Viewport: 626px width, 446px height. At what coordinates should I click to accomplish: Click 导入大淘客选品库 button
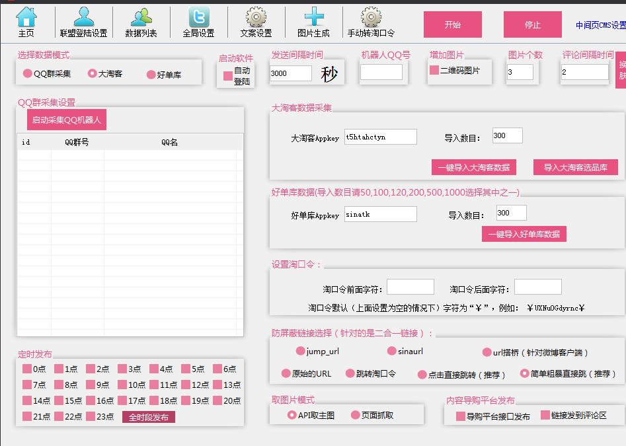(576, 167)
